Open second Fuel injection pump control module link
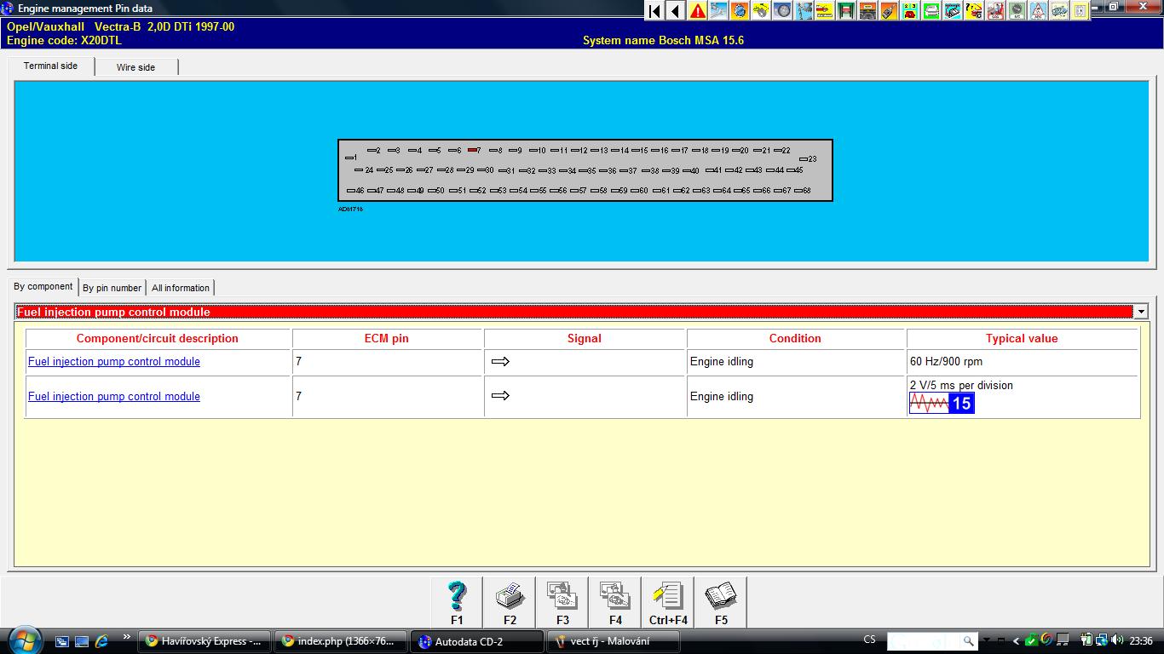The height and width of the screenshot is (654, 1164). click(x=114, y=396)
